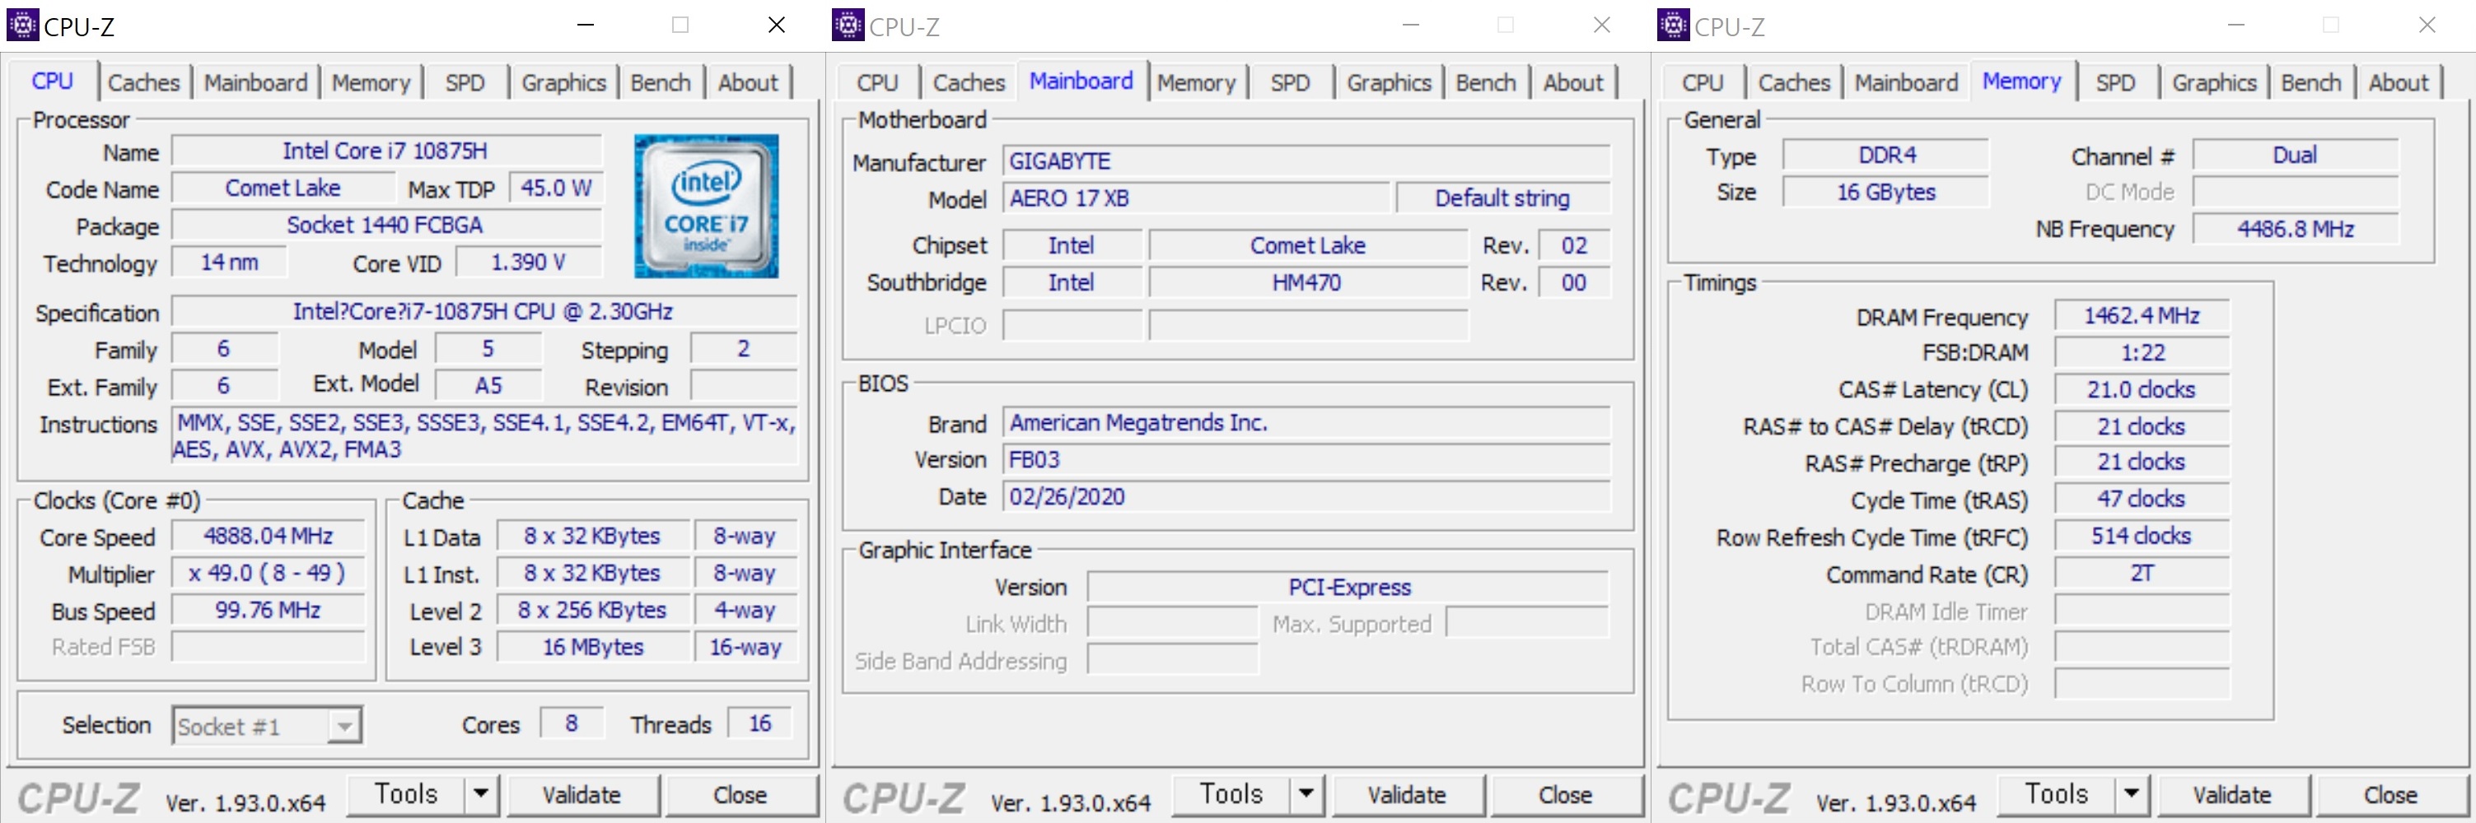This screenshot has height=823, width=2476.
Task: Open Memory tab in CPU window
Action: pos(371,82)
